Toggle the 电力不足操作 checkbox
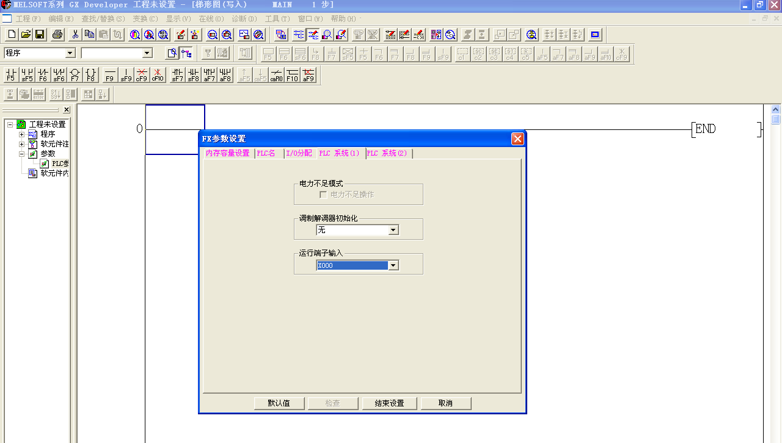The width and height of the screenshot is (782, 443). pyautogui.click(x=323, y=195)
